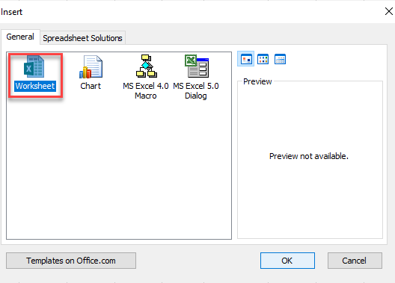
Task: Switch to List view mode
Action: click(263, 59)
